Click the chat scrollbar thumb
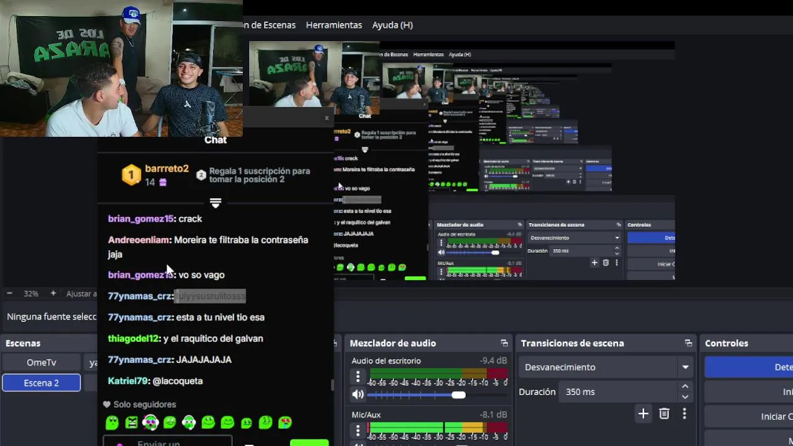The image size is (793, 446). click(x=332, y=385)
